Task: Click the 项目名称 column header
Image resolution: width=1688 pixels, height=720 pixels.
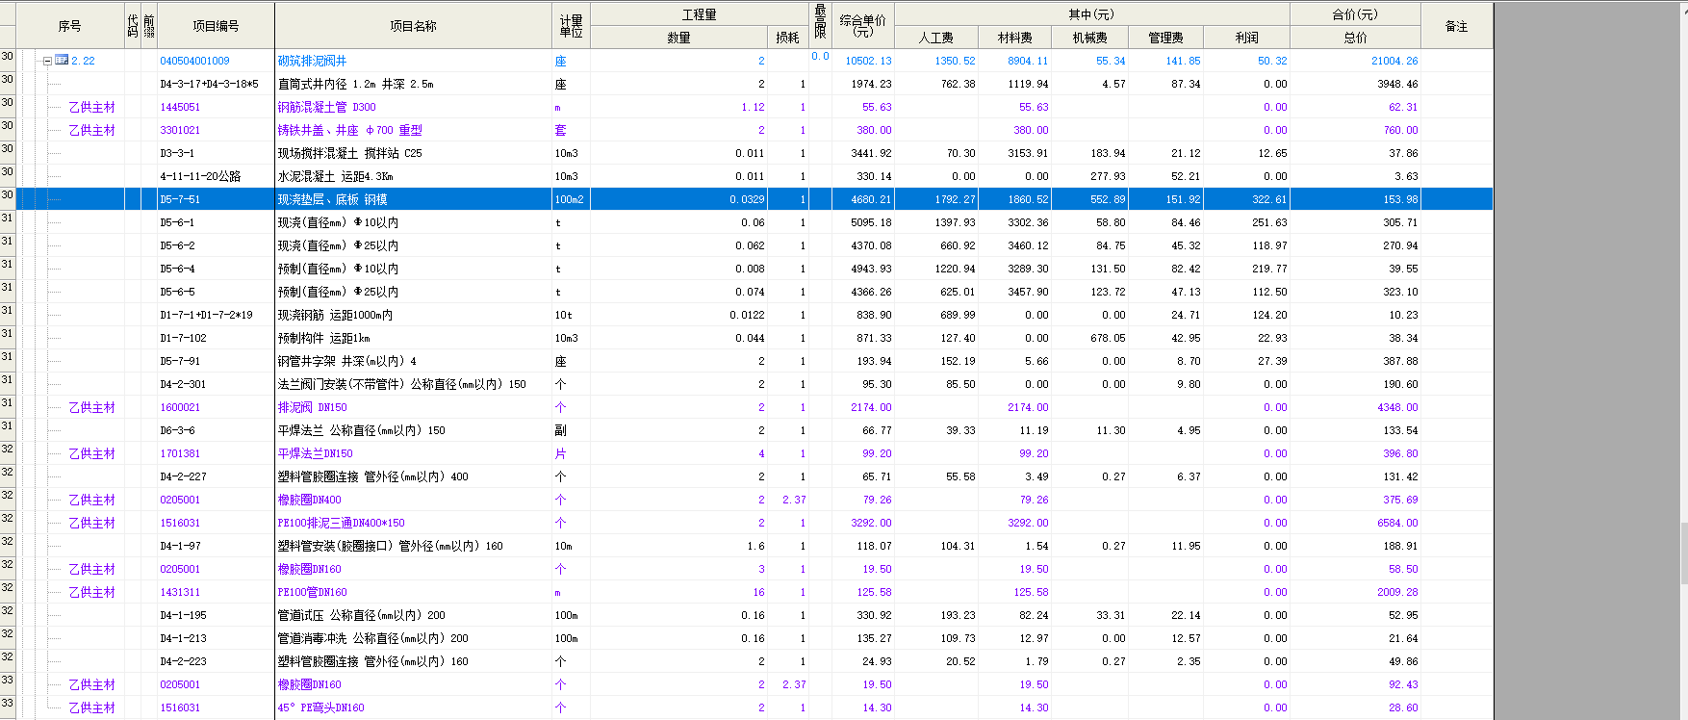Action: [413, 26]
